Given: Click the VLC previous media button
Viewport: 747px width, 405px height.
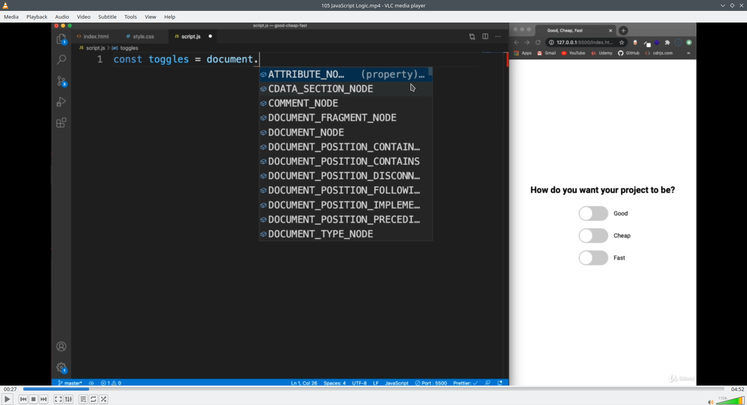Looking at the screenshot, I should coord(23,399).
